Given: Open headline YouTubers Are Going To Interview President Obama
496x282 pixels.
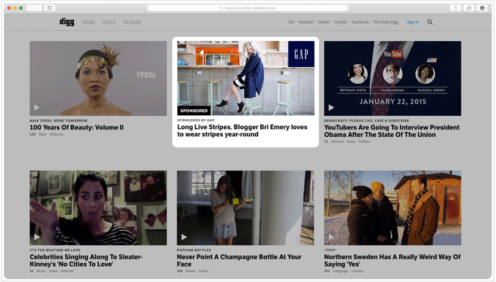Looking at the screenshot, I should (x=392, y=131).
